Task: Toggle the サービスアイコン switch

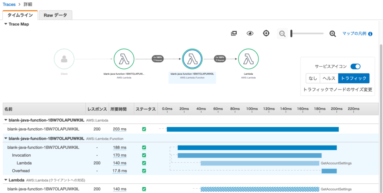Action: coord(355,66)
